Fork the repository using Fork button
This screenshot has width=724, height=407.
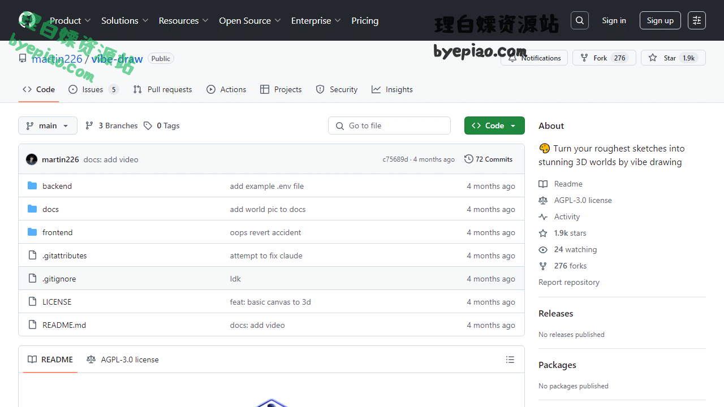click(x=604, y=58)
